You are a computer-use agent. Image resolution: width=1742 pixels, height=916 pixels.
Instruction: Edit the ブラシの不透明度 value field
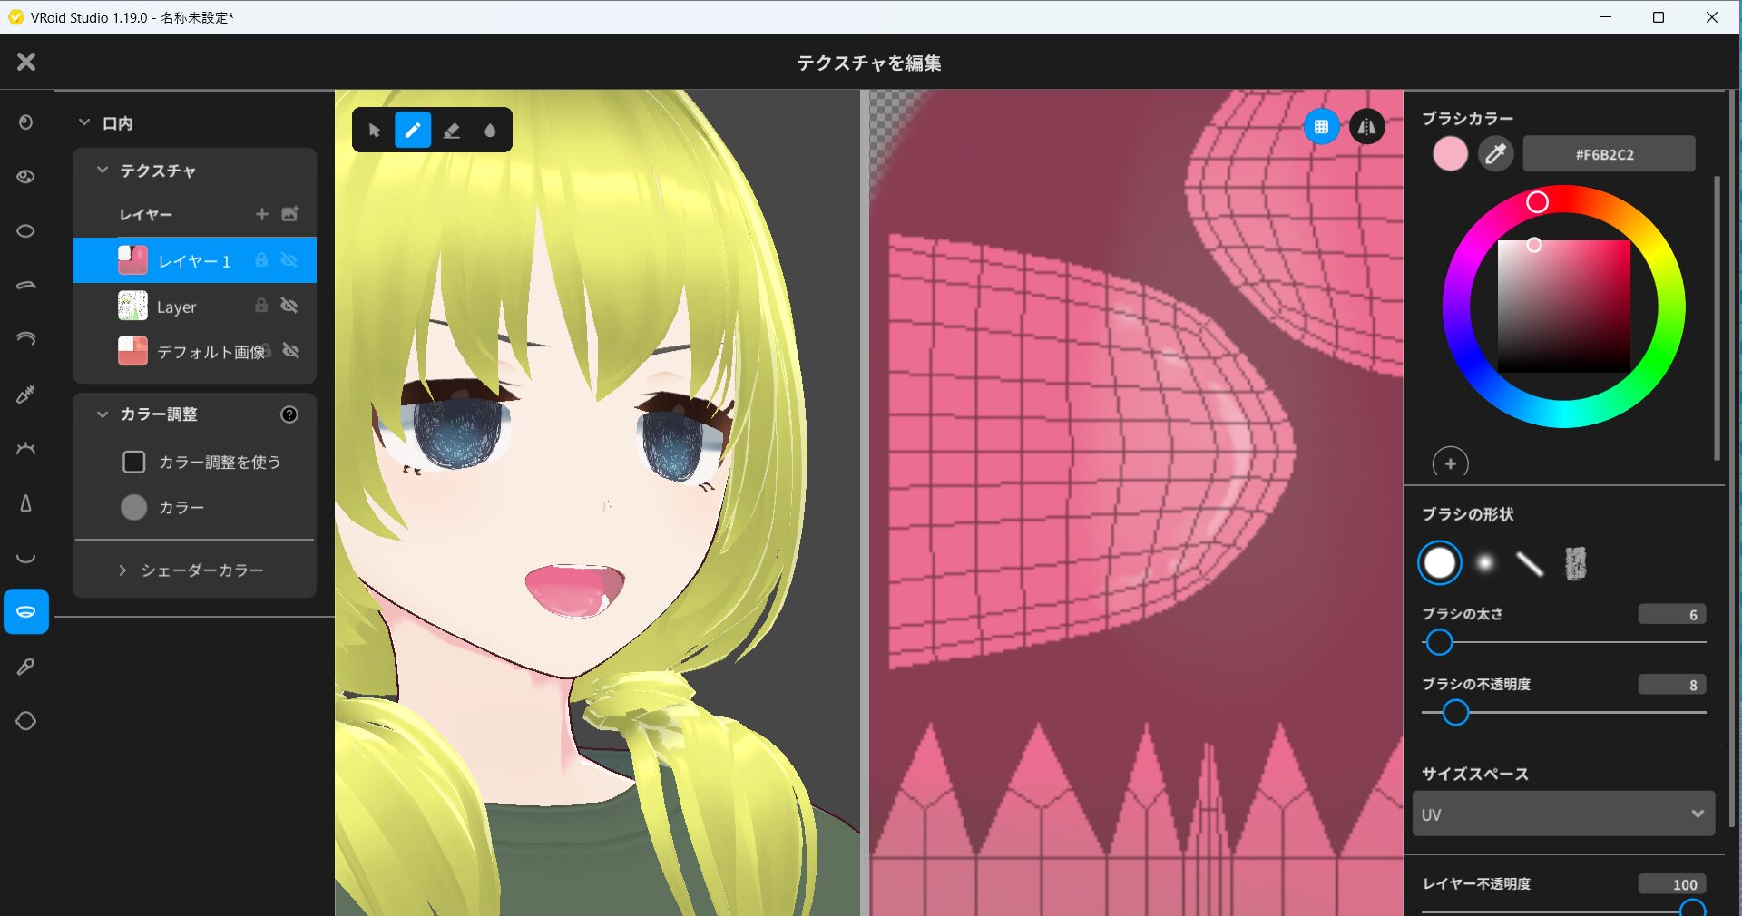[x=1672, y=685]
